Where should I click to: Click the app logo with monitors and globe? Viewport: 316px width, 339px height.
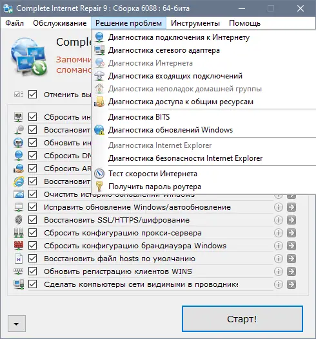29,57
